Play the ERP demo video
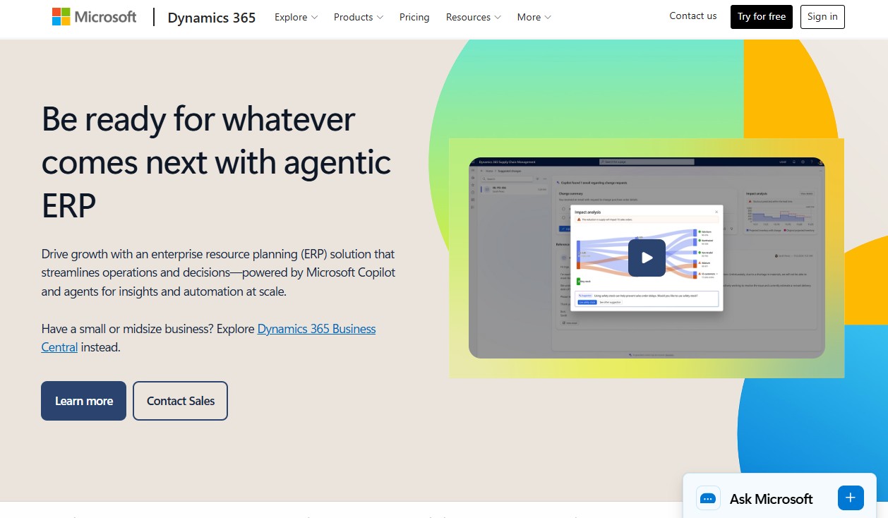888x518 pixels. coord(647,258)
